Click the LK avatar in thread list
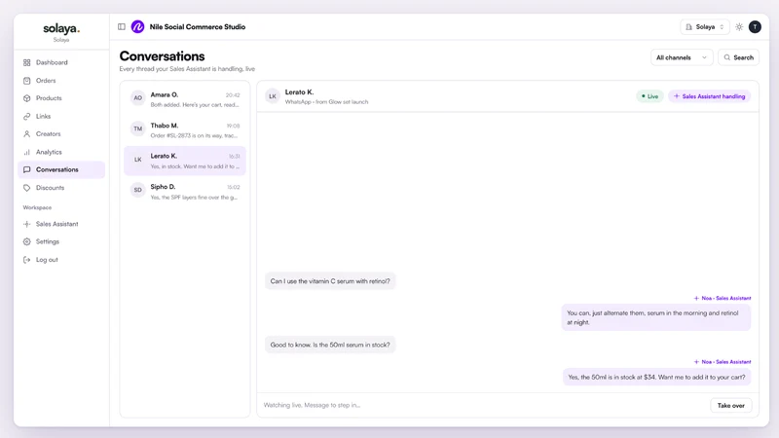The width and height of the screenshot is (779, 438). tap(137, 160)
